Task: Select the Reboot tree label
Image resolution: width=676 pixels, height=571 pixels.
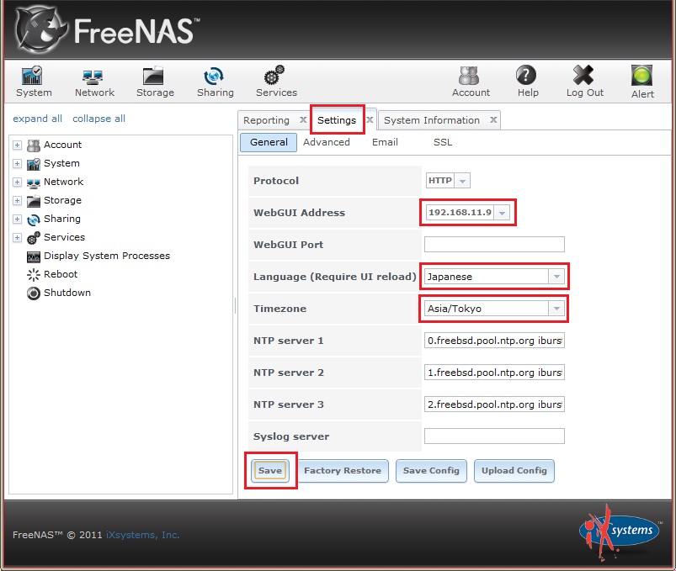Action: pyautogui.click(x=61, y=274)
